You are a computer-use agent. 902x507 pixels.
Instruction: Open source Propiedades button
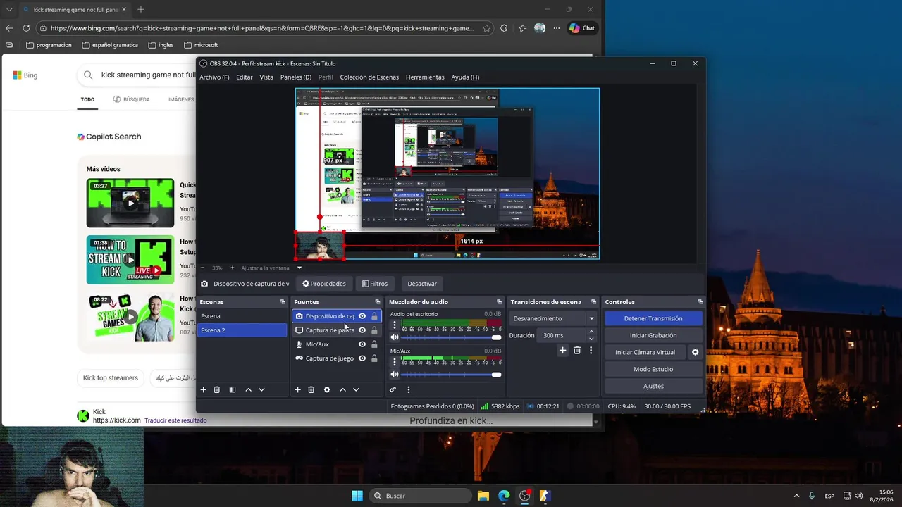pos(324,284)
